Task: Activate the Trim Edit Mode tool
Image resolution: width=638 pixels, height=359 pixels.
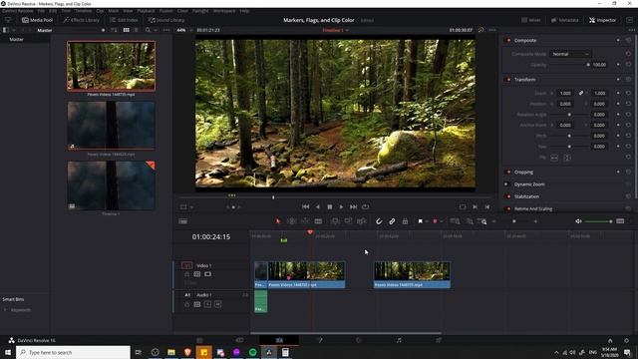Action: pos(292,221)
